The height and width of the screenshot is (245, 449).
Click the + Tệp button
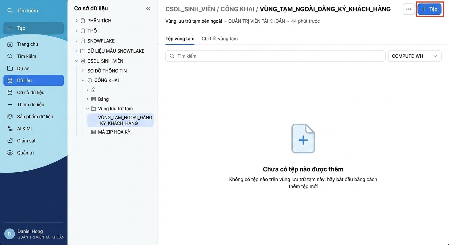(x=430, y=9)
